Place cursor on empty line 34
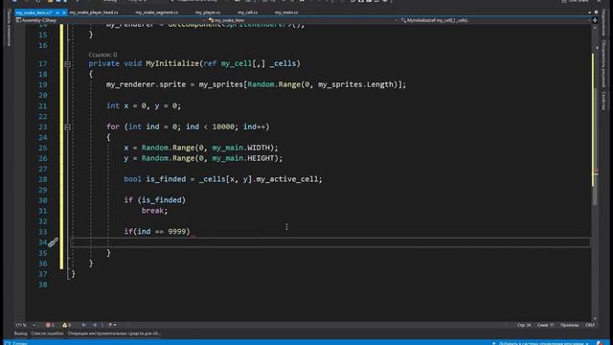The width and height of the screenshot is (613, 345). click(330, 242)
